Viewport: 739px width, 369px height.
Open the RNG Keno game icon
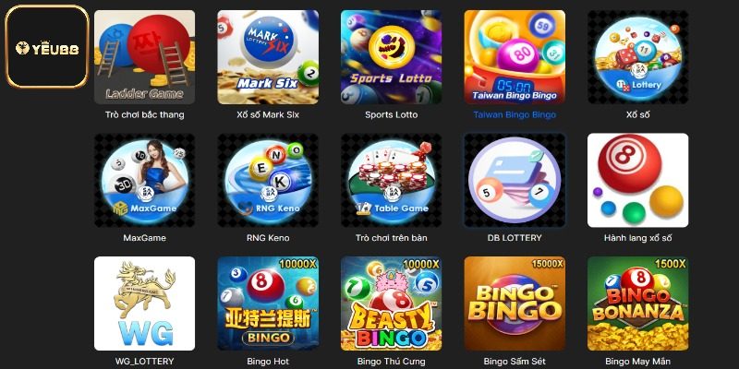pyautogui.click(x=268, y=180)
